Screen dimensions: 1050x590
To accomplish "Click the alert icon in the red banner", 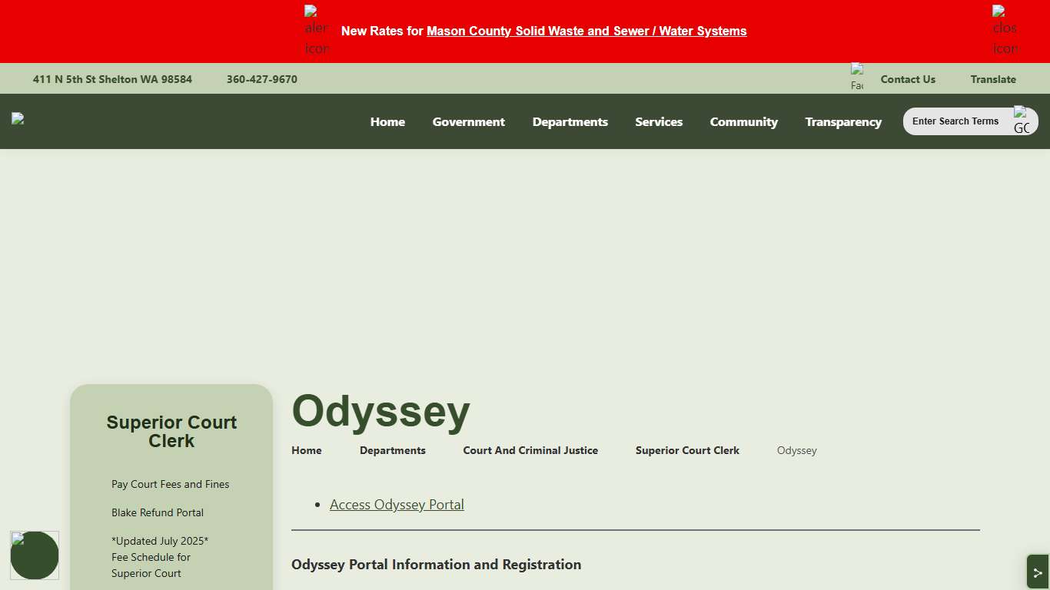I will [x=316, y=31].
